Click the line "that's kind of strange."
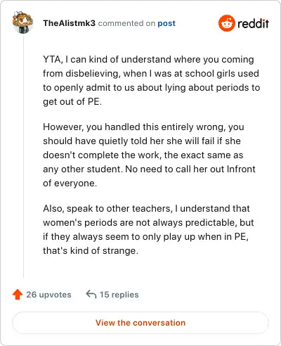The height and width of the screenshot is (346, 281). click(x=91, y=250)
